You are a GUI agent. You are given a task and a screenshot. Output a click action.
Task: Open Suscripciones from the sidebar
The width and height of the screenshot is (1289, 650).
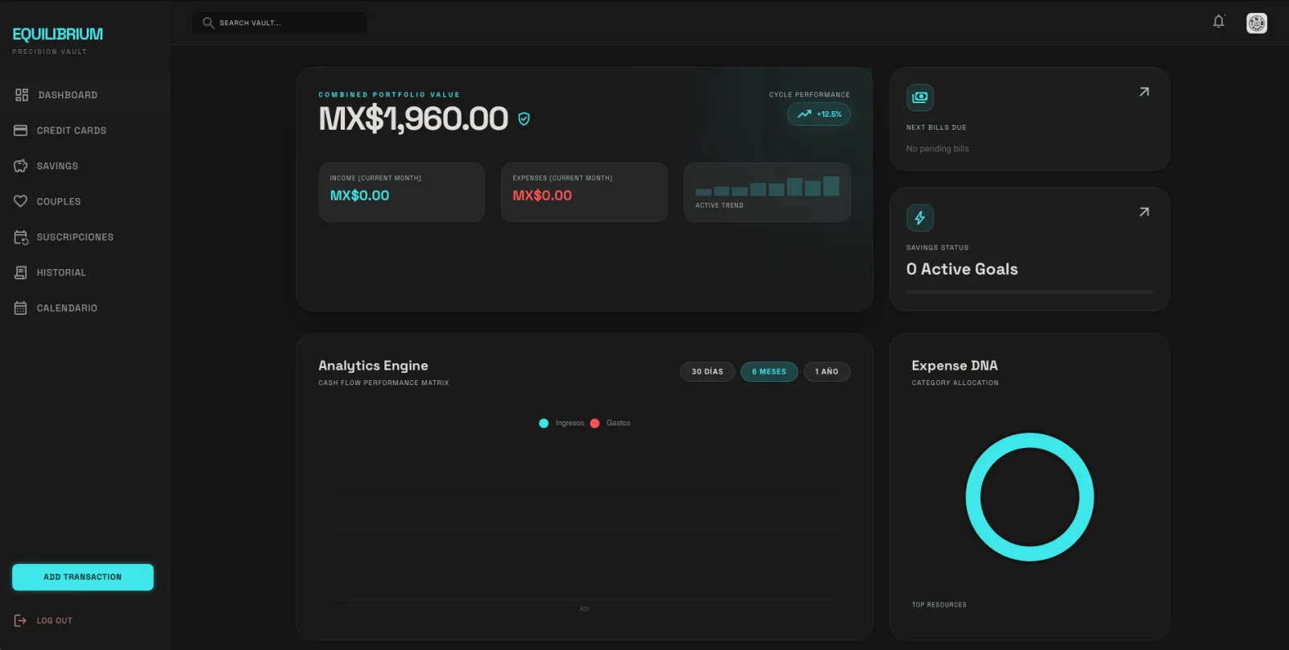pos(85,237)
